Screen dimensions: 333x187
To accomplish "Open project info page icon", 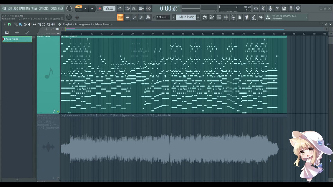I will click(240, 17).
